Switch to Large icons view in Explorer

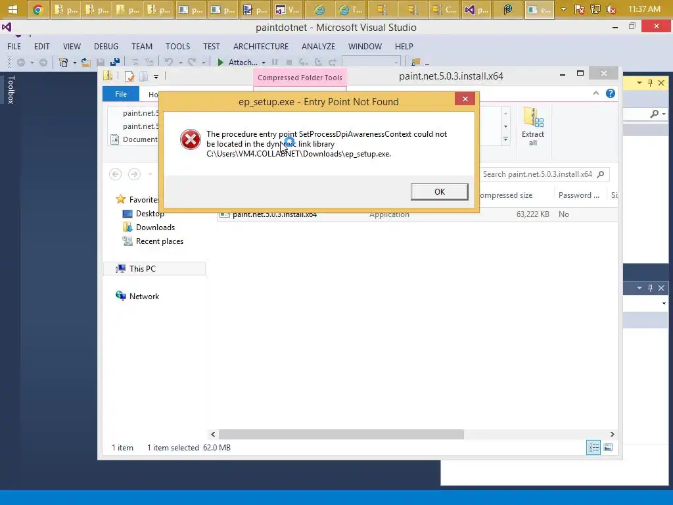[x=608, y=447]
